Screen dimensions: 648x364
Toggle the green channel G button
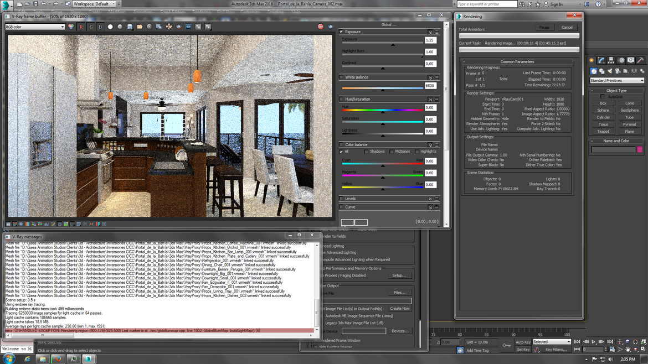91,27
